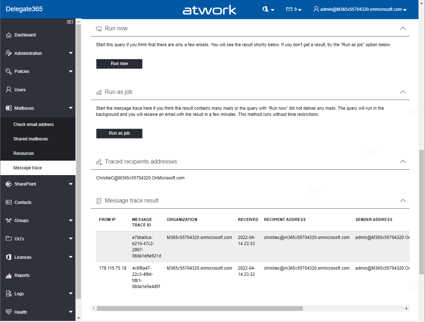
Task: Open the Dashboard home icon
Action: (x=9, y=35)
